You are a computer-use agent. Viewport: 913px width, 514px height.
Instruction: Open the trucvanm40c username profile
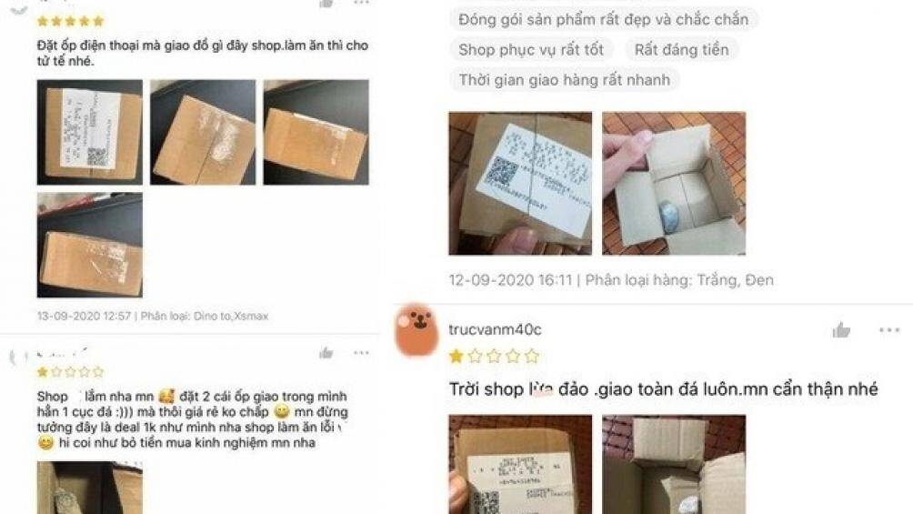pos(495,329)
